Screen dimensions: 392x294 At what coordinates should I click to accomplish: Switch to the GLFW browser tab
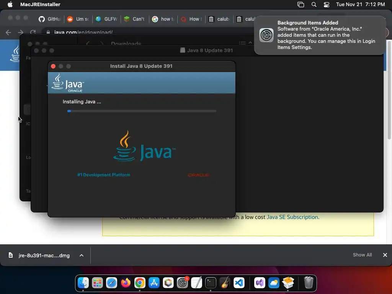pos(106,19)
